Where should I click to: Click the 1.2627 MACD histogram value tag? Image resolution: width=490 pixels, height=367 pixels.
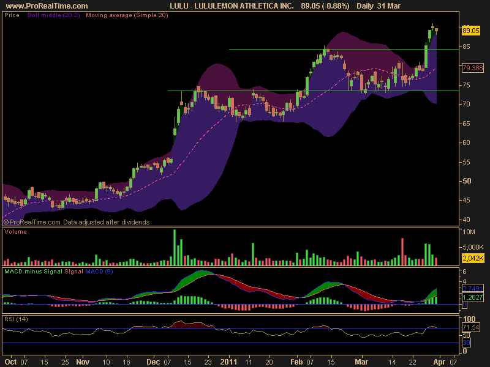[472, 297]
